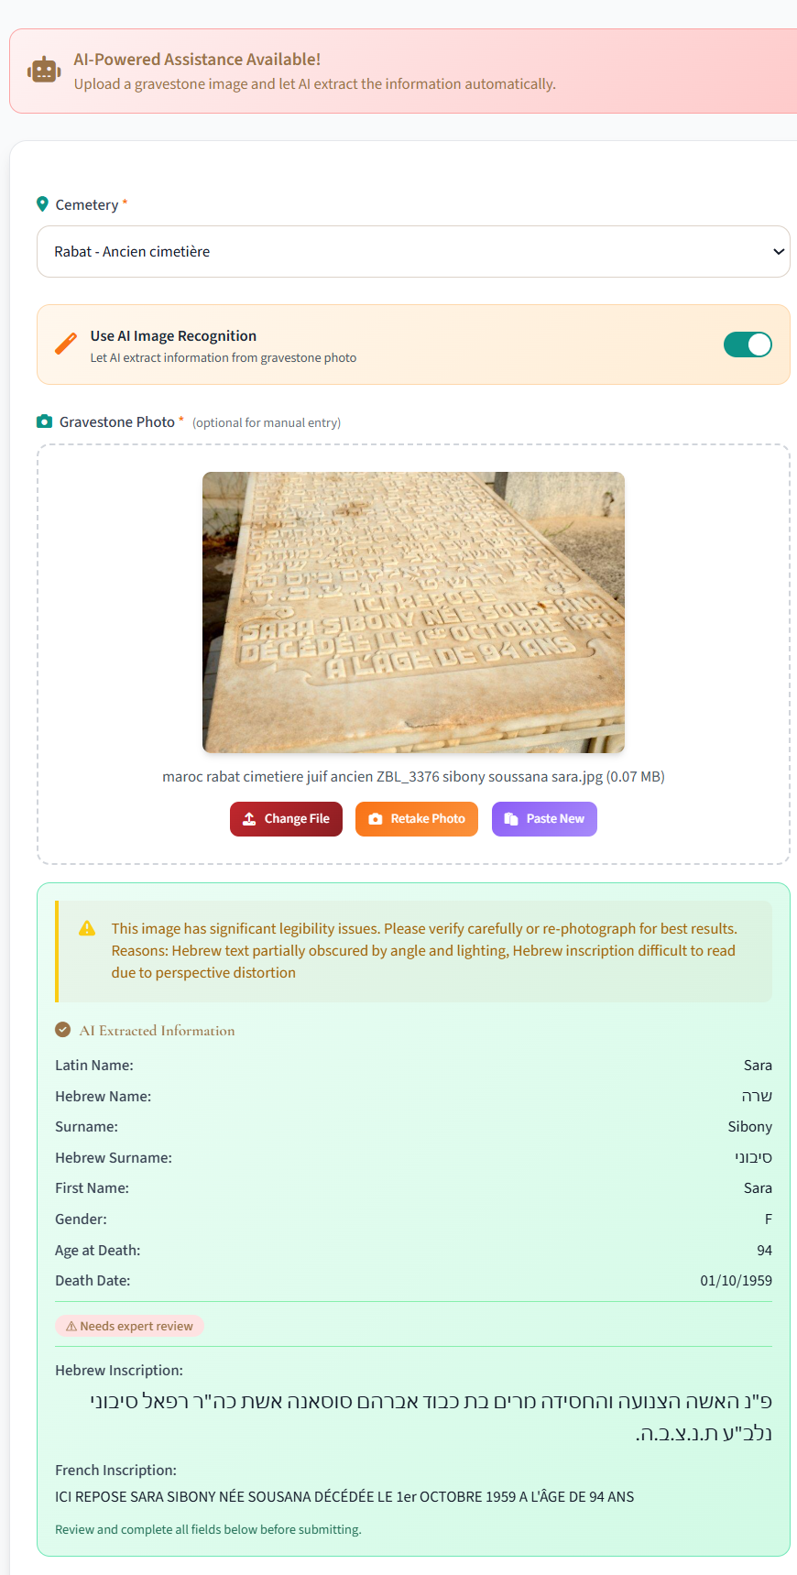Click the camera icon in Retake Photo

[376, 819]
